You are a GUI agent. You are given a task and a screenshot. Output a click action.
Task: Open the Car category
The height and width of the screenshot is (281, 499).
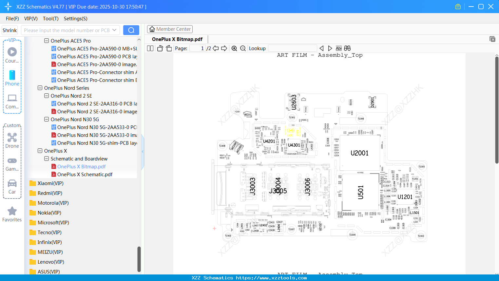click(x=12, y=187)
